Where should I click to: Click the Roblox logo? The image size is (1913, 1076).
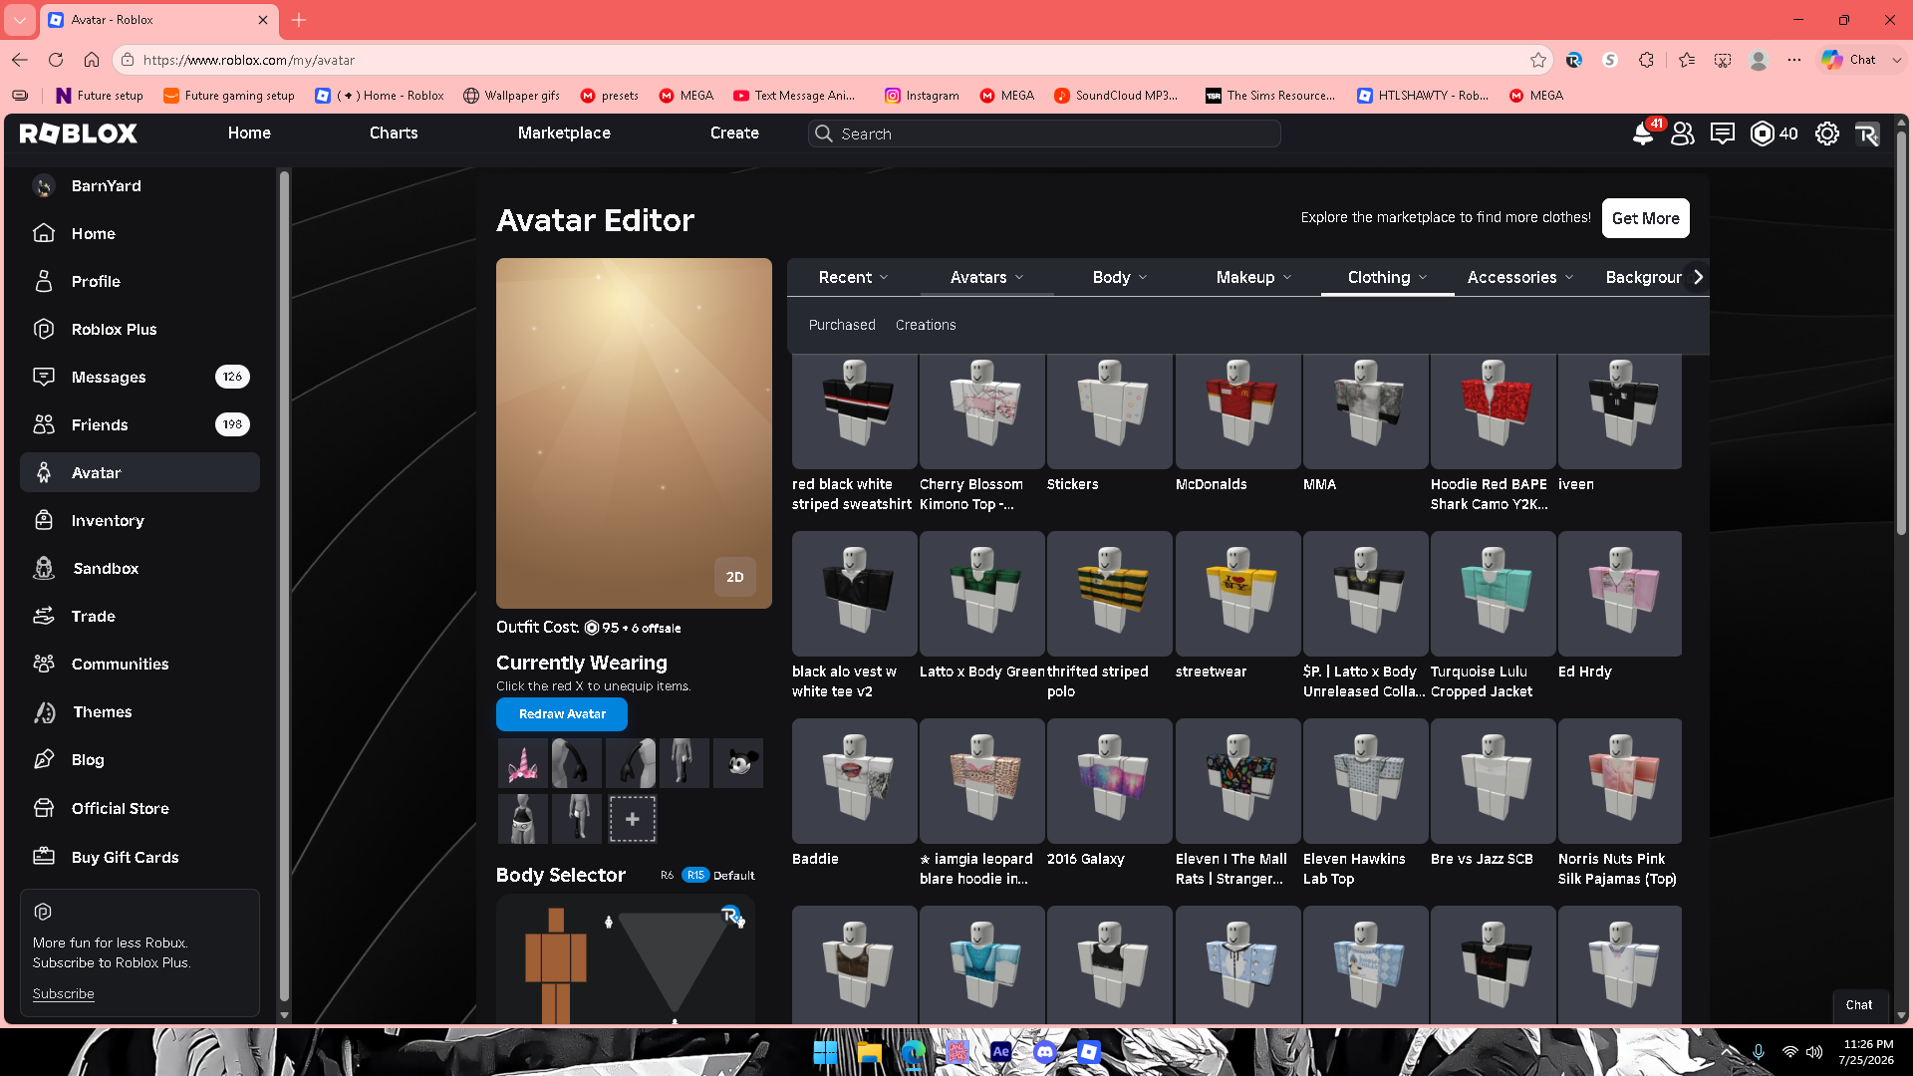[79, 134]
